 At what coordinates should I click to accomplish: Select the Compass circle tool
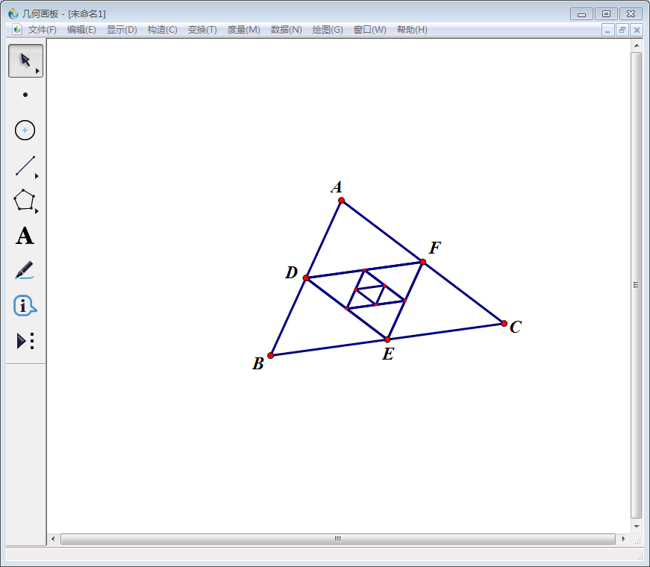coord(25,130)
